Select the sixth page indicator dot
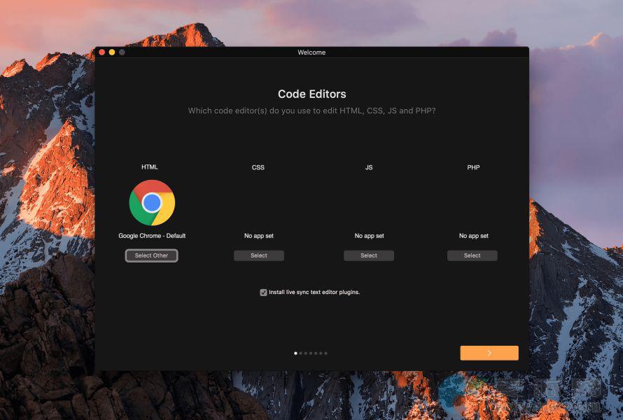Viewport: 623px width, 420px height. [321, 353]
